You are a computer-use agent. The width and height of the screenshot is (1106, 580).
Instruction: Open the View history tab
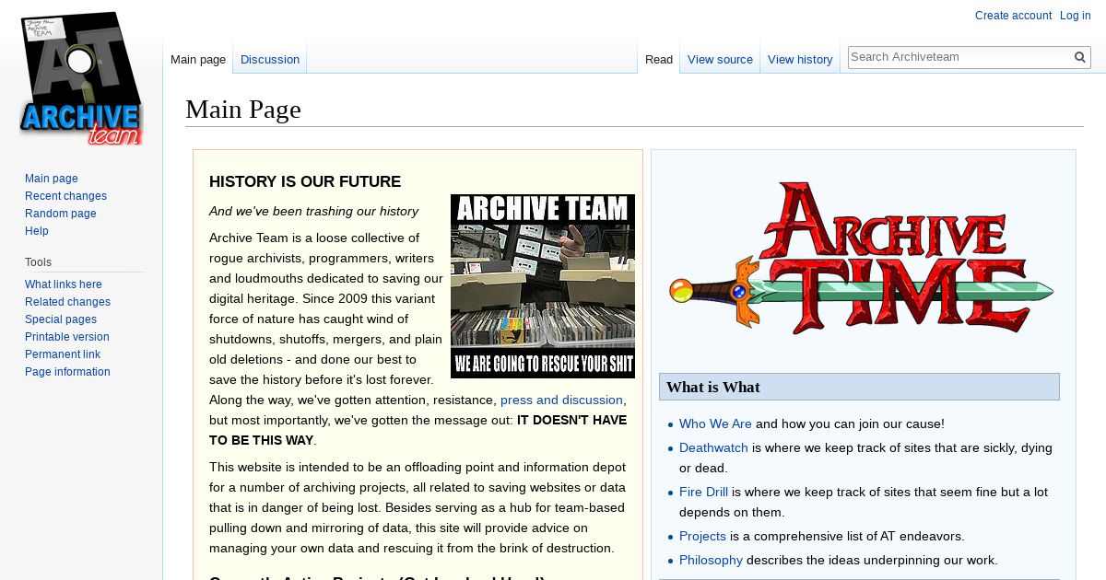[x=800, y=59]
